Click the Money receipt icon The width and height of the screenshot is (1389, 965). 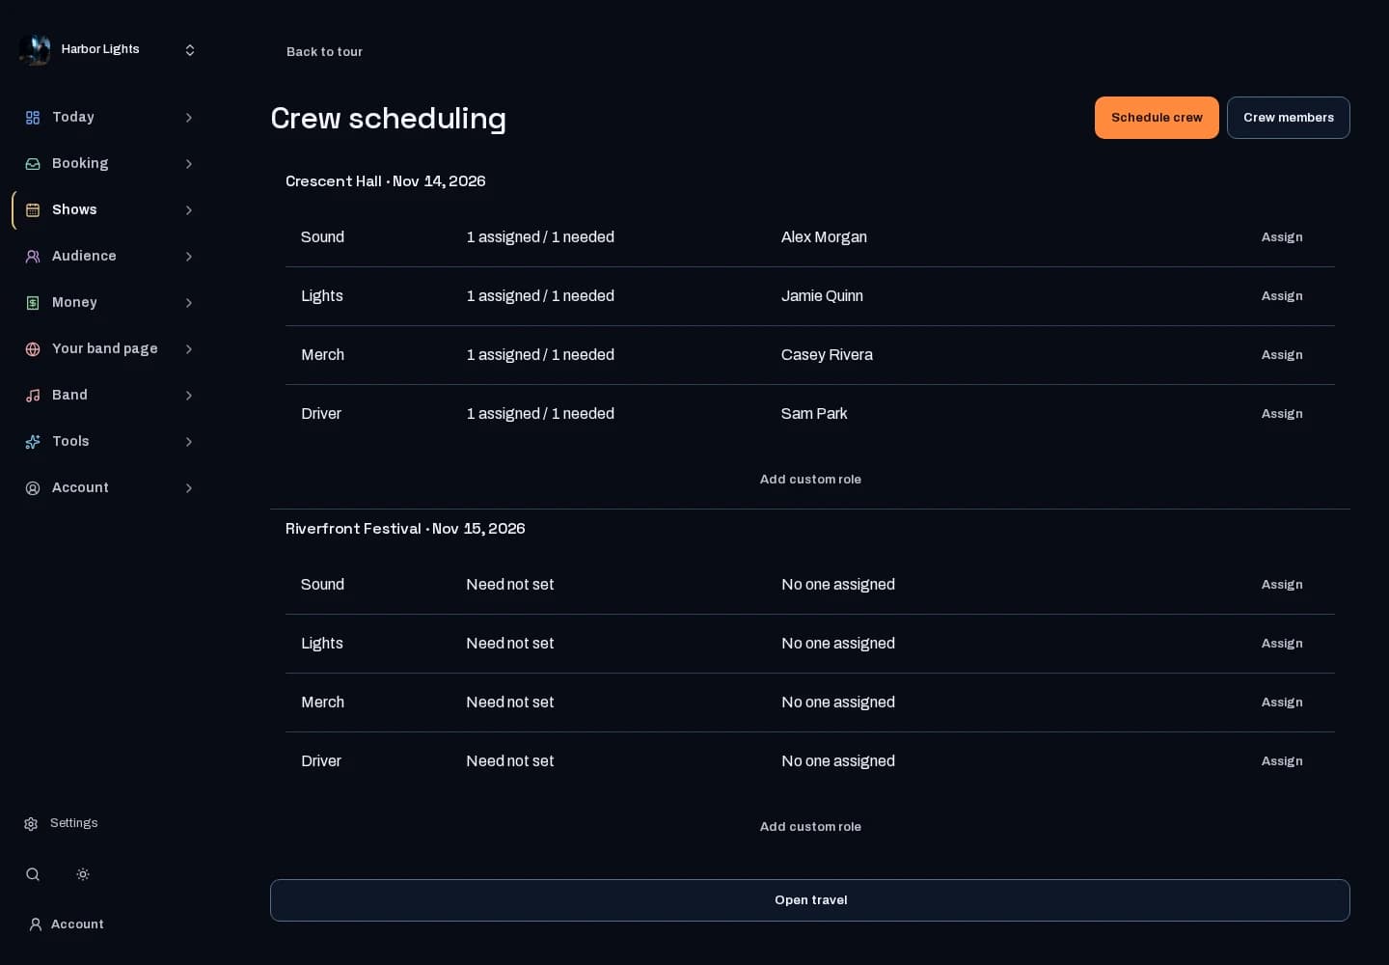coord(33,303)
